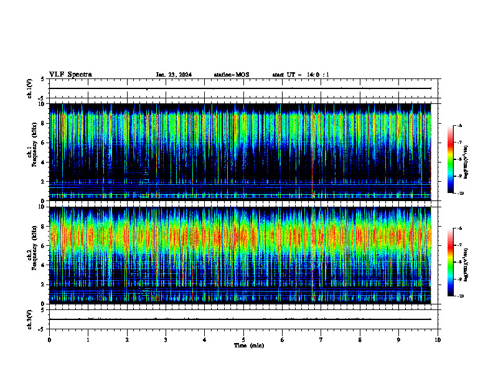Click the "7" tick label on the time axis
Image resolution: width=493 pixels, height=381 pixels.
[x=321, y=340]
